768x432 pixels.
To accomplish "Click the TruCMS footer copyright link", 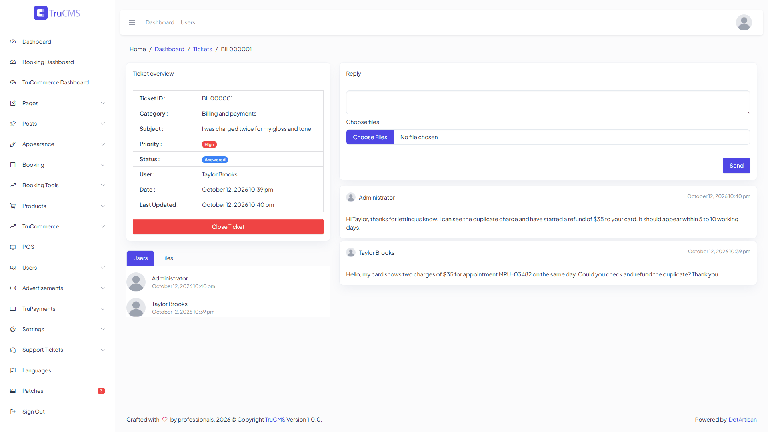I will tap(275, 420).
